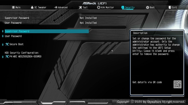
Task: Click the tools icon beside P4:WDC drive
Action: tap(7, 56)
